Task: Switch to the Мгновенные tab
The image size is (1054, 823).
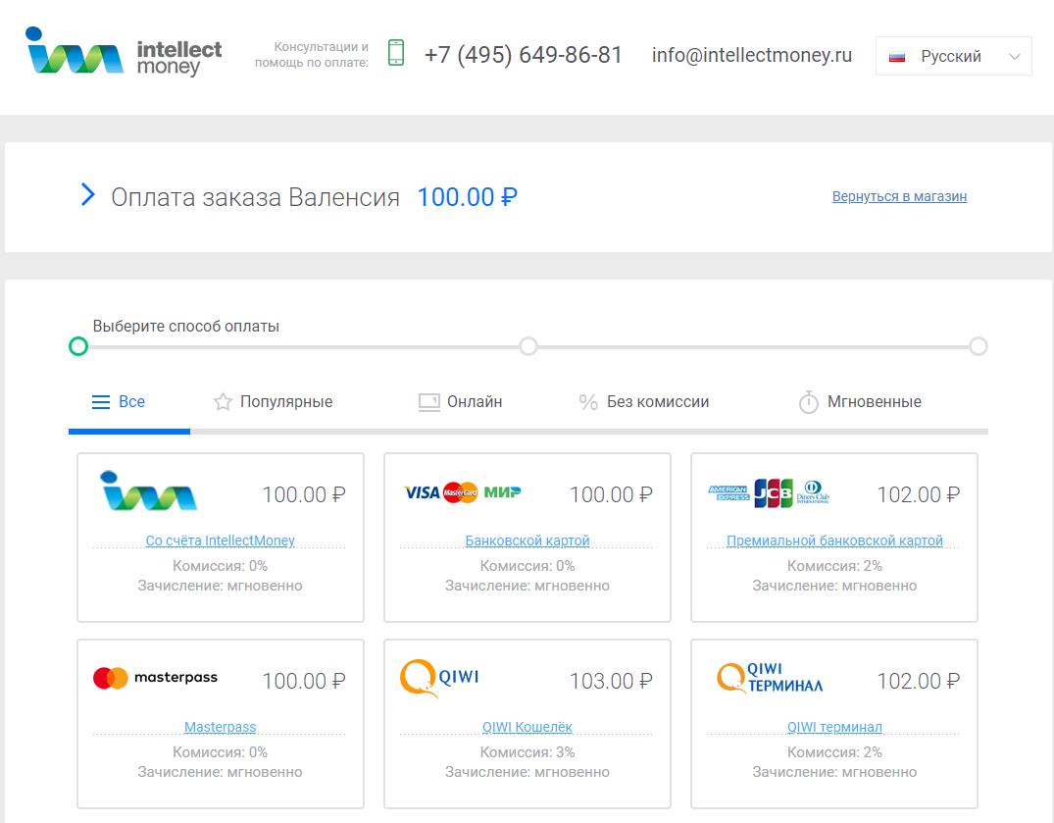Action: click(x=860, y=402)
